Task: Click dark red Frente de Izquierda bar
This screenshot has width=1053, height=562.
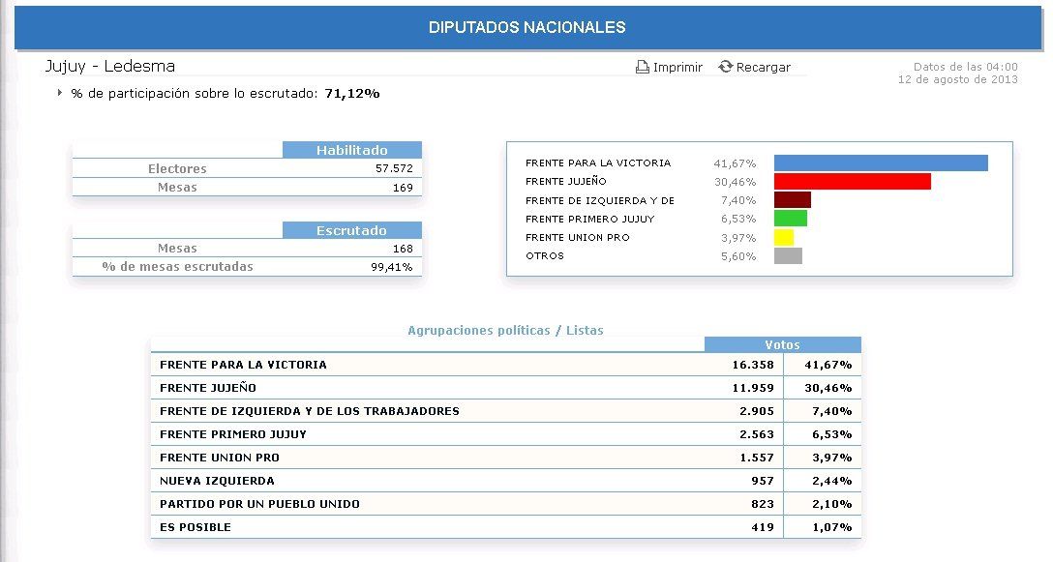Action: [792, 200]
